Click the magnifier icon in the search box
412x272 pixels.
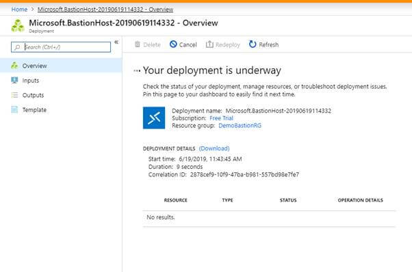[17, 47]
